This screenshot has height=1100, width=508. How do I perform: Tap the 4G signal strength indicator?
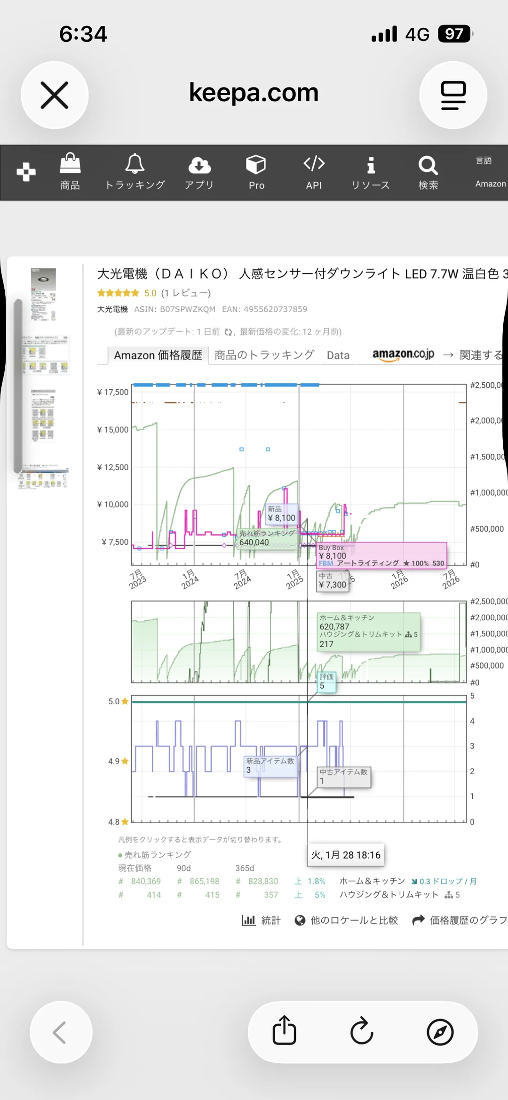pyautogui.click(x=400, y=34)
